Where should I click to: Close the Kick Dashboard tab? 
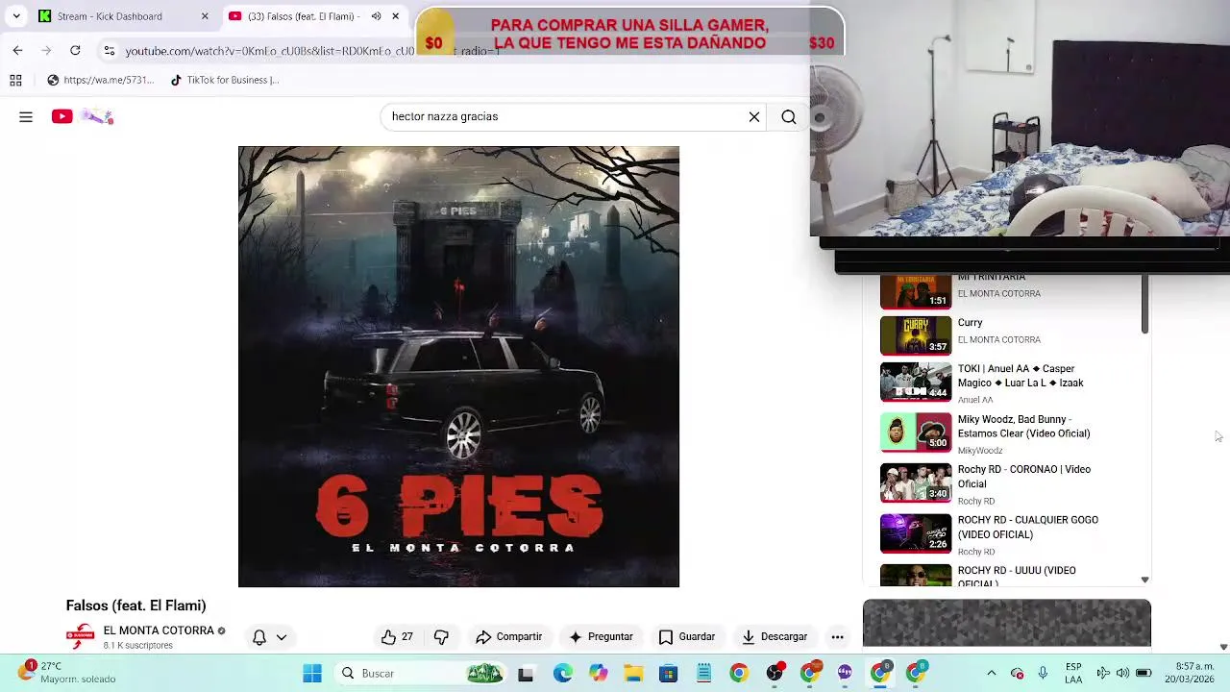tap(205, 16)
